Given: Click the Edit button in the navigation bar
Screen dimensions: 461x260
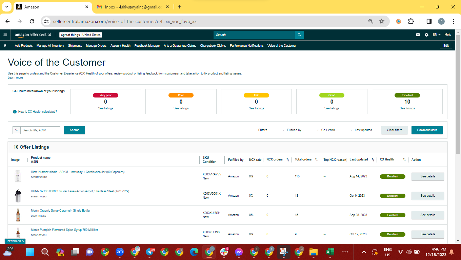Looking at the screenshot, I should tap(446, 46).
